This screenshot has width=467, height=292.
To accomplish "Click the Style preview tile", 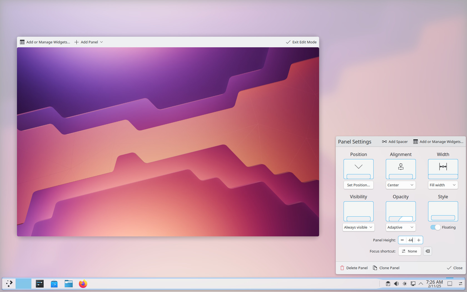I will [443, 211].
